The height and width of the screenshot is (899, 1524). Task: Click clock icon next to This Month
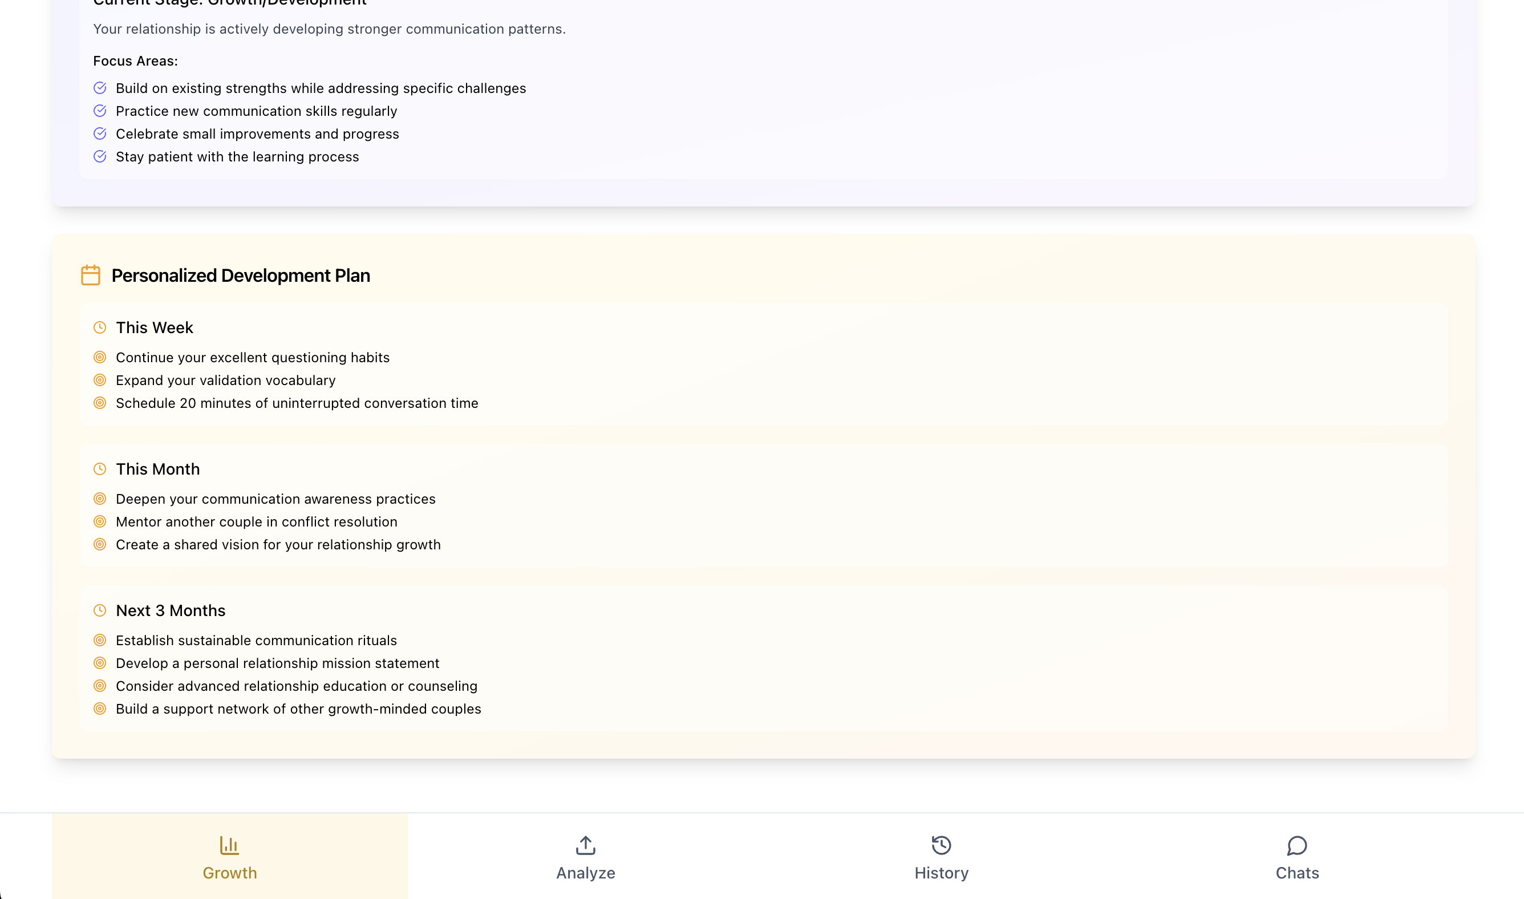100,469
